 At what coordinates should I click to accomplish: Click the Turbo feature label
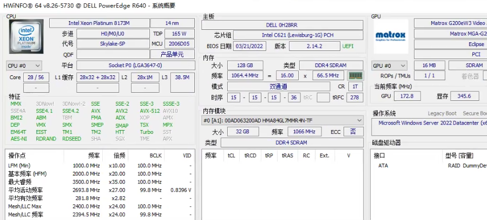146,132
